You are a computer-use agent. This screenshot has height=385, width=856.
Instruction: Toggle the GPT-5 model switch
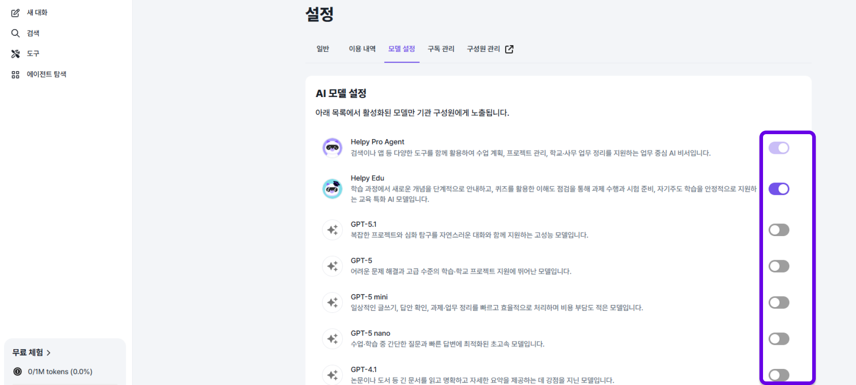click(779, 267)
